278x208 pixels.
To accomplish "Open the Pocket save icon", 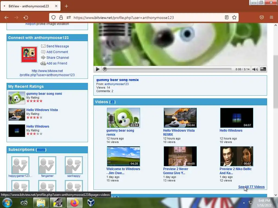I will click(262, 17).
